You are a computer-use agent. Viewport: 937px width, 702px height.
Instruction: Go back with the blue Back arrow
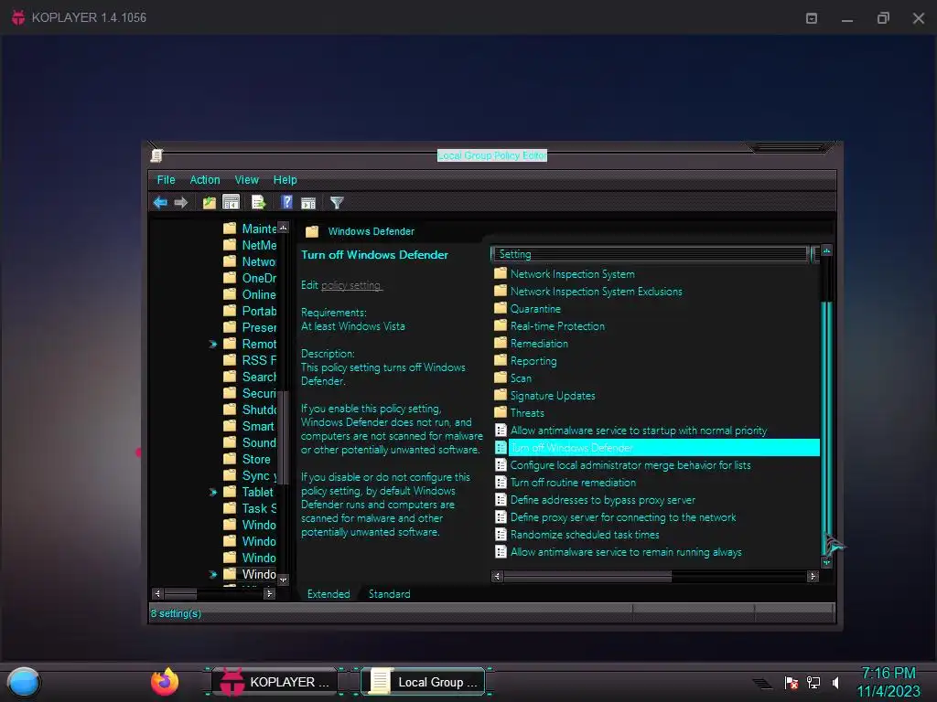[x=160, y=202]
